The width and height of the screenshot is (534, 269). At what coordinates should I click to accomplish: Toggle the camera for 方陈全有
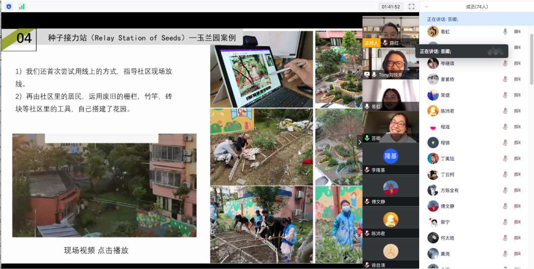pyautogui.click(x=517, y=190)
